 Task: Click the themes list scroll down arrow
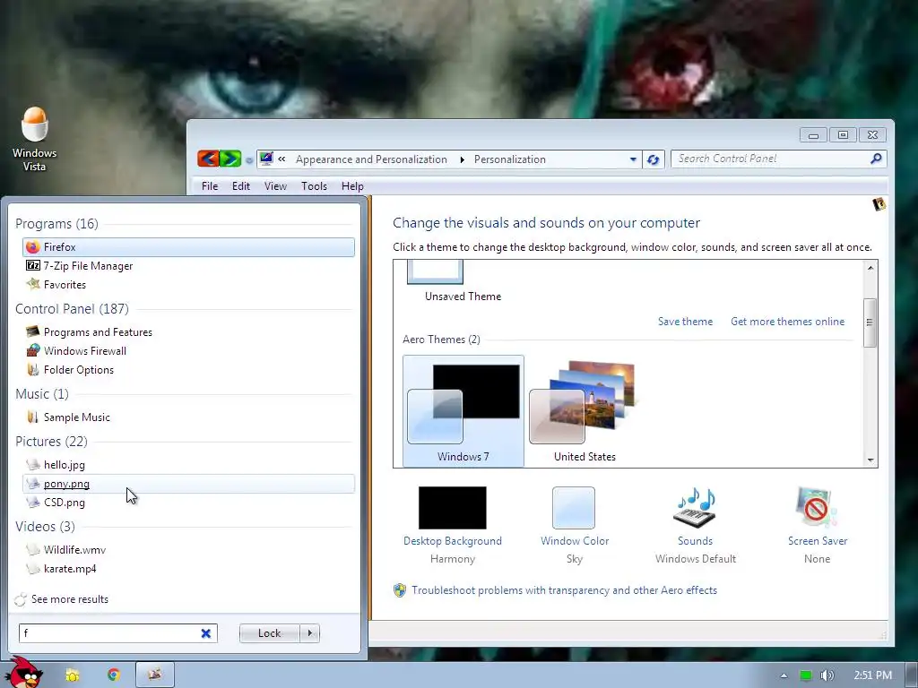870,460
